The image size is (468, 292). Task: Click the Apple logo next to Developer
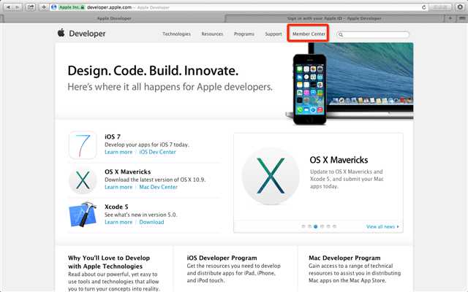(x=61, y=32)
